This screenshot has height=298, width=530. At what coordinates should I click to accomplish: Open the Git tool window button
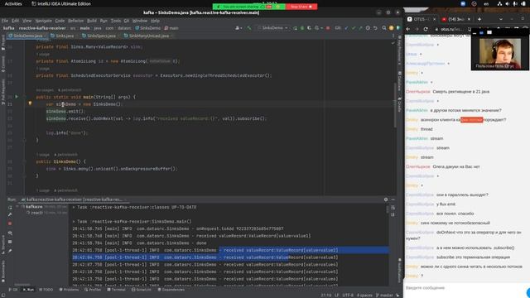[x=13, y=290]
